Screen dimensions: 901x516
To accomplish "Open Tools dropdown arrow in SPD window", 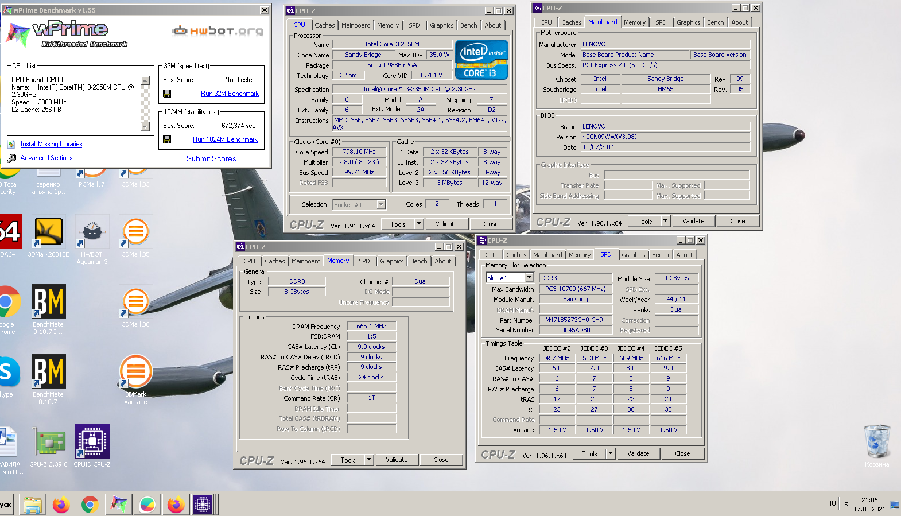I will pyautogui.click(x=610, y=453).
